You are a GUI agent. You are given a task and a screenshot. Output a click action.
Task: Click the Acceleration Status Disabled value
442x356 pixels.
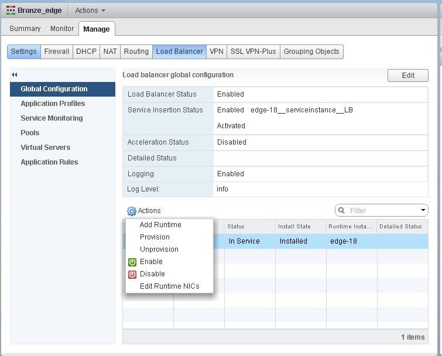pyautogui.click(x=232, y=142)
